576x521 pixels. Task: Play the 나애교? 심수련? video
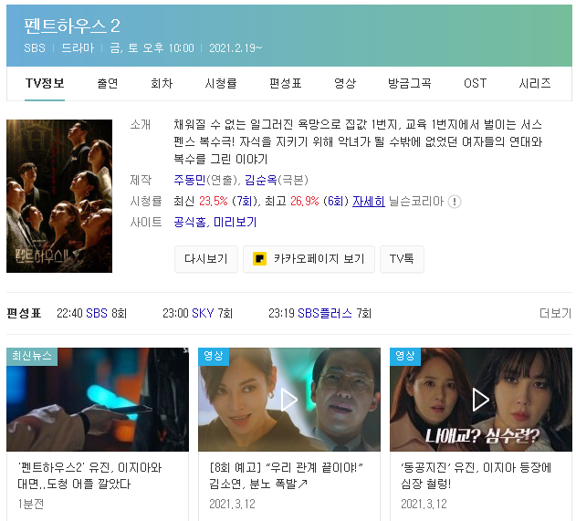click(x=481, y=400)
